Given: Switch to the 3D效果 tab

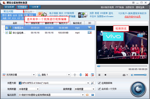Looking at the screenshot, I should [35, 7].
